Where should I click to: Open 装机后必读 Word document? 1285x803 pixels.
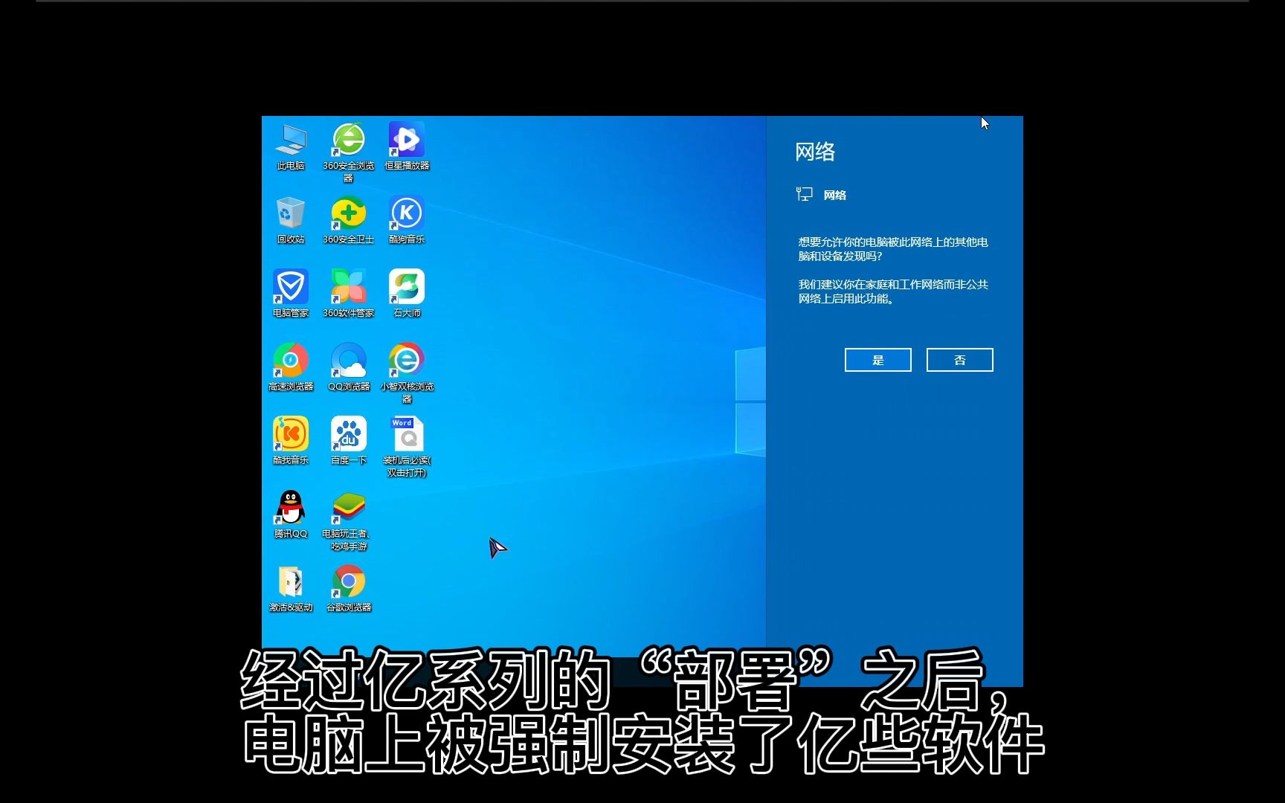tap(407, 447)
